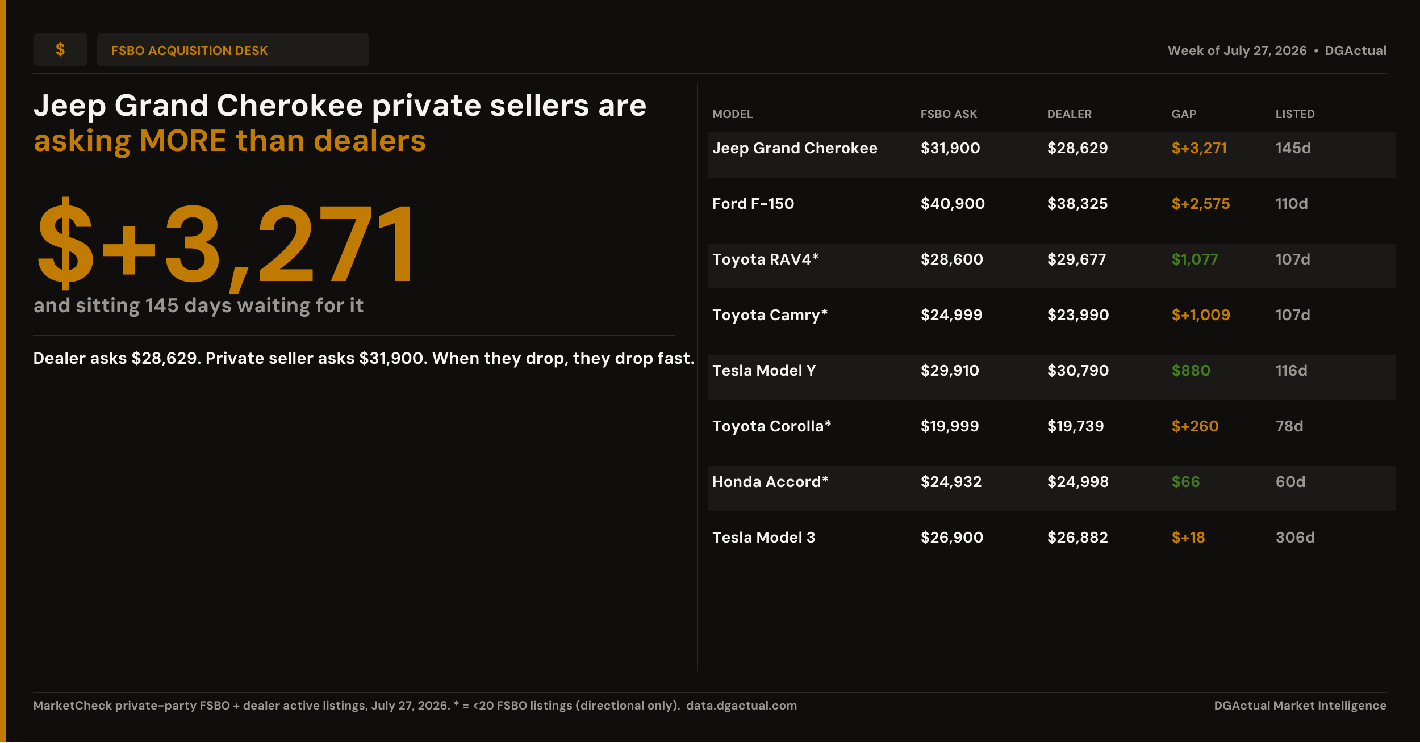Image resolution: width=1420 pixels, height=743 pixels.
Task: Select the FSBO ACQUISITION DESK label
Action: click(189, 51)
